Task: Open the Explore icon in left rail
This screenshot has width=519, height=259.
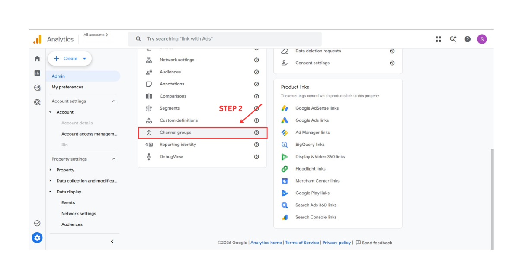Action: click(37, 88)
